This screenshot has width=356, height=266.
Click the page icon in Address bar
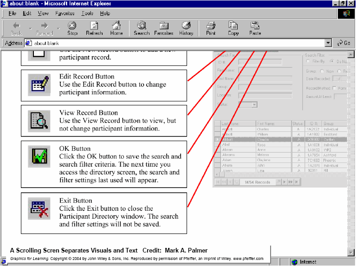pos(28,43)
